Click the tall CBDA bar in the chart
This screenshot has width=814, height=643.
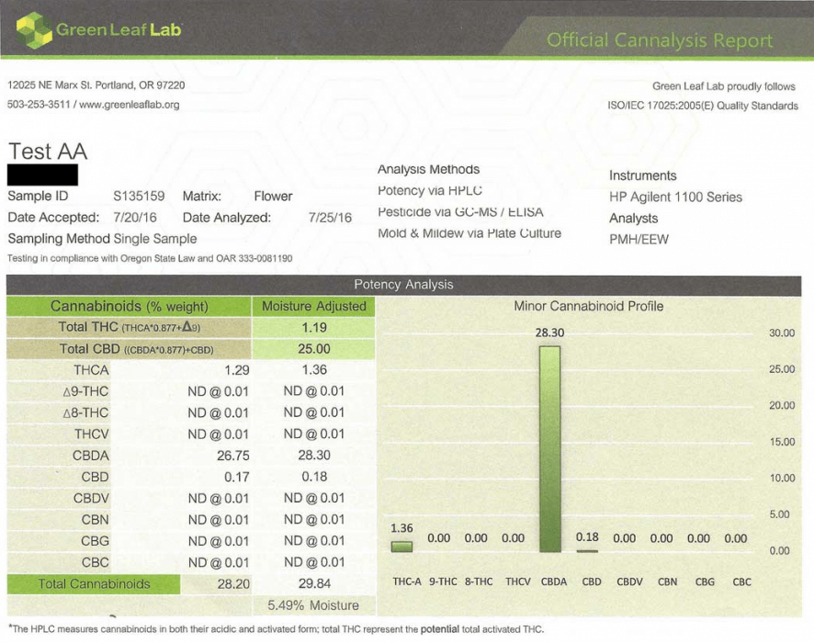(x=549, y=449)
